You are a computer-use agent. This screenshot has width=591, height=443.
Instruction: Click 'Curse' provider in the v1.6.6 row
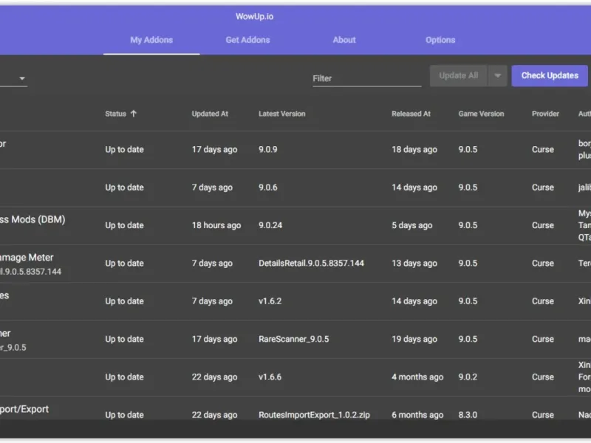(x=543, y=377)
